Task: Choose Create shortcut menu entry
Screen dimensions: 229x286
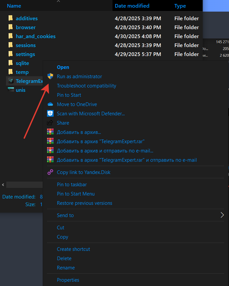Action: pyautogui.click(x=73, y=249)
